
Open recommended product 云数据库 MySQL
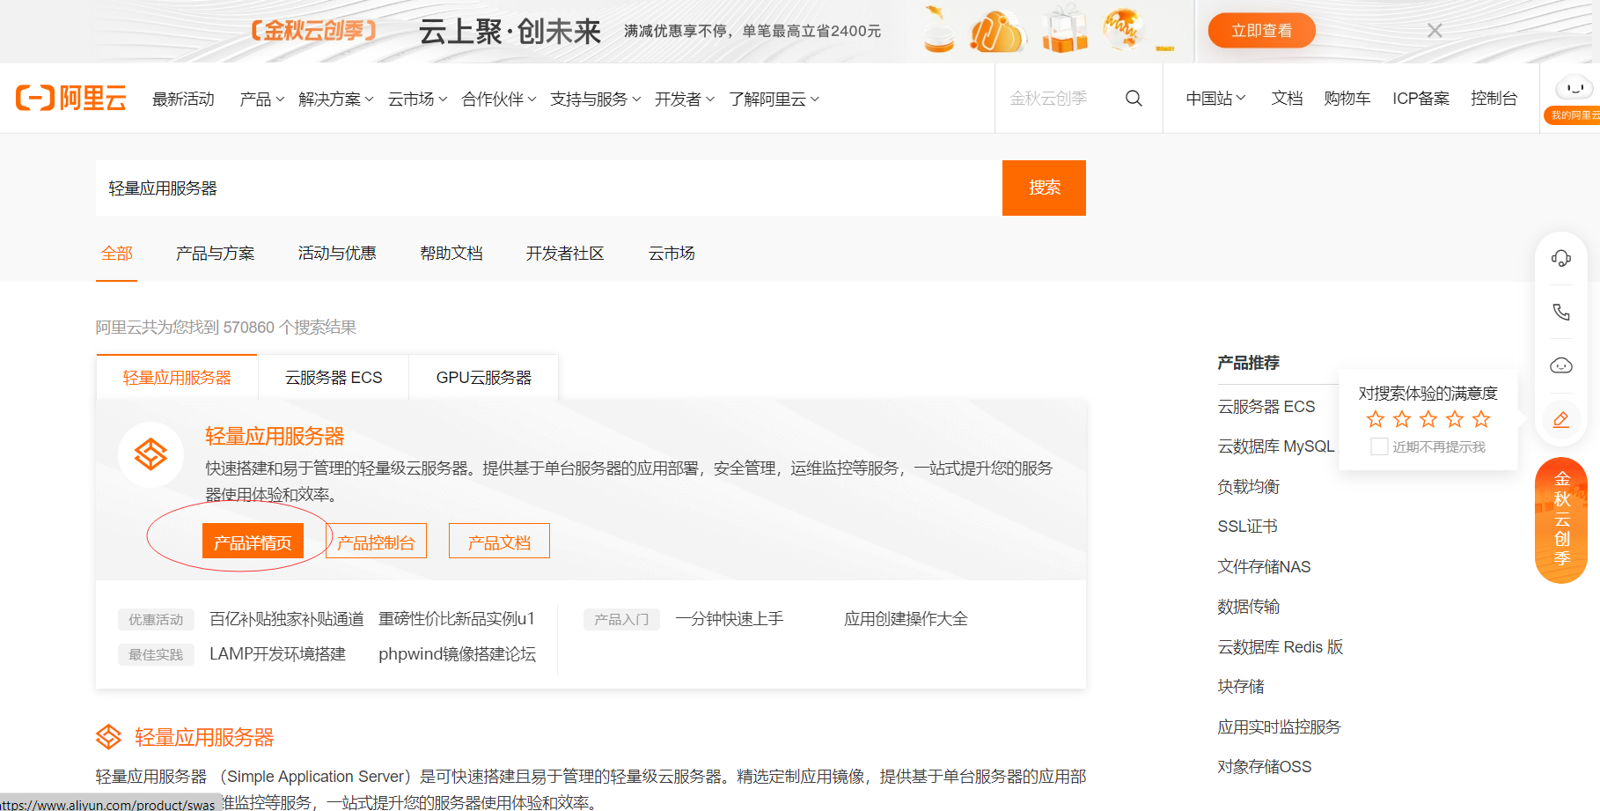click(1275, 446)
